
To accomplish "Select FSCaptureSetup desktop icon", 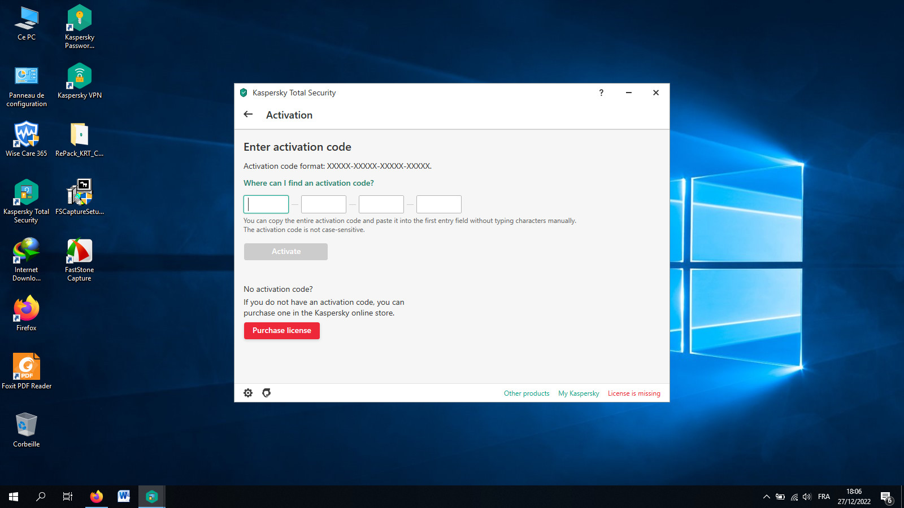I will click(80, 198).
